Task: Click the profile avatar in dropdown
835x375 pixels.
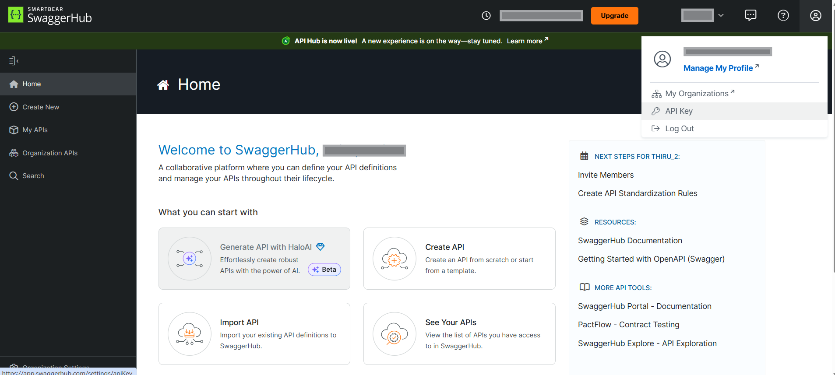Action: point(662,59)
